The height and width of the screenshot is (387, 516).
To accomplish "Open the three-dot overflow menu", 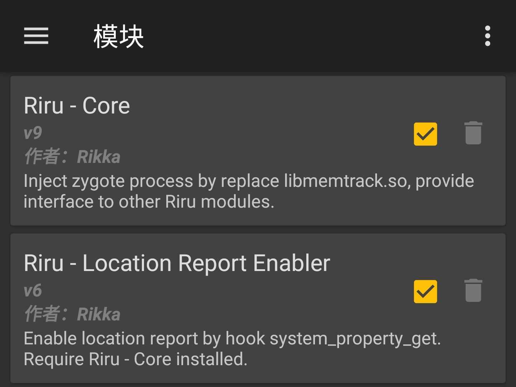I will [487, 36].
